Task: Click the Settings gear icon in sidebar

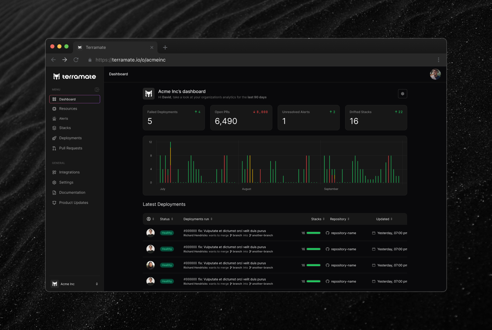Action: tap(54, 182)
